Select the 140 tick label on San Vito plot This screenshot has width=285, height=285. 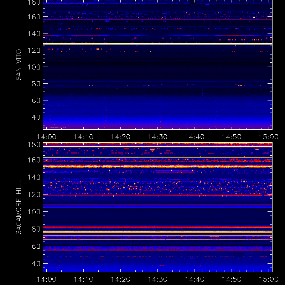34,33
